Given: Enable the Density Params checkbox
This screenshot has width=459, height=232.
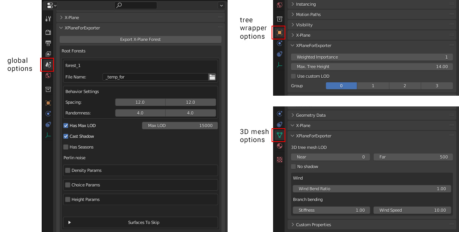Looking at the screenshot, I should (x=68, y=170).
